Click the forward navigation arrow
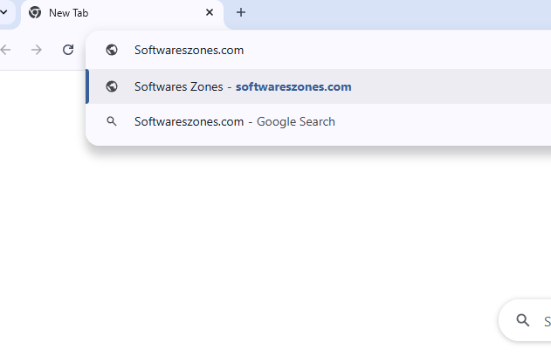The width and height of the screenshot is (551, 356). pyautogui.click(x=37, y=50)
